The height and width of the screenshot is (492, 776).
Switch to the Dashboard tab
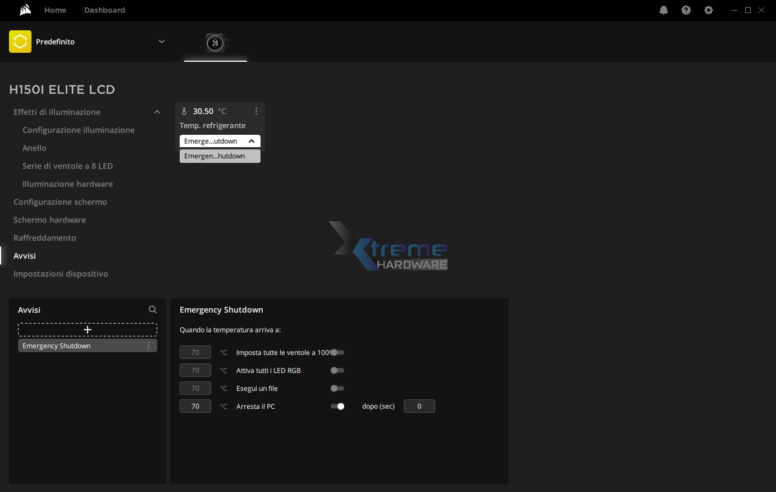[x=104, y=10]
